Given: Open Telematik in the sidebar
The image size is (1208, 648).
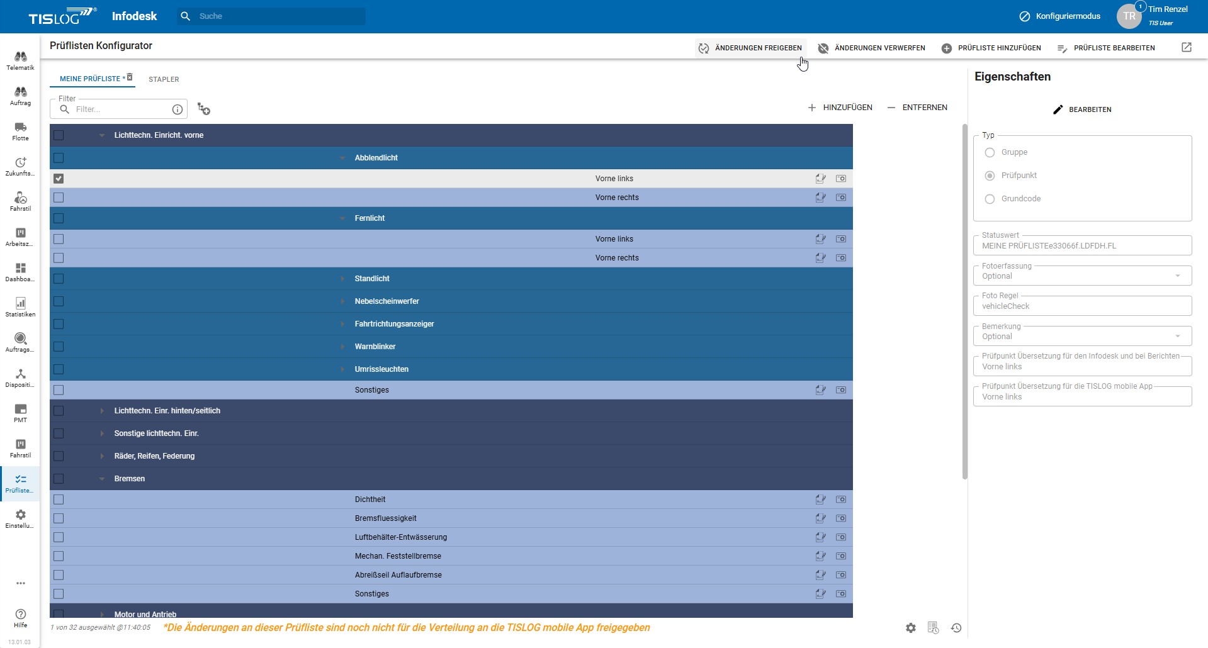Looking at the screenshot, I should (20, 61).
